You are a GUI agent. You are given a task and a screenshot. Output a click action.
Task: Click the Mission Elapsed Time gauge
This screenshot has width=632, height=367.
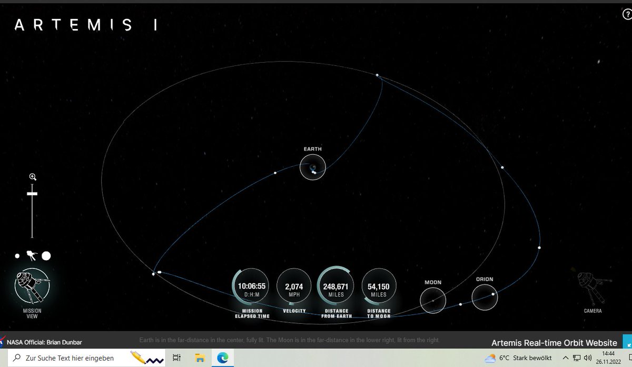click(251, 287)
